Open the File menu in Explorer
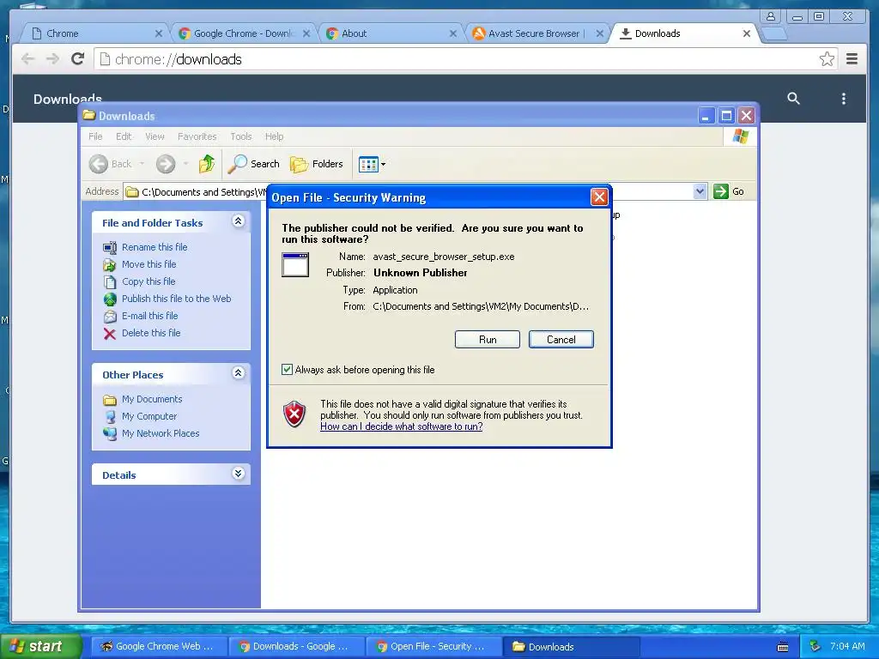 click(95, 136)
